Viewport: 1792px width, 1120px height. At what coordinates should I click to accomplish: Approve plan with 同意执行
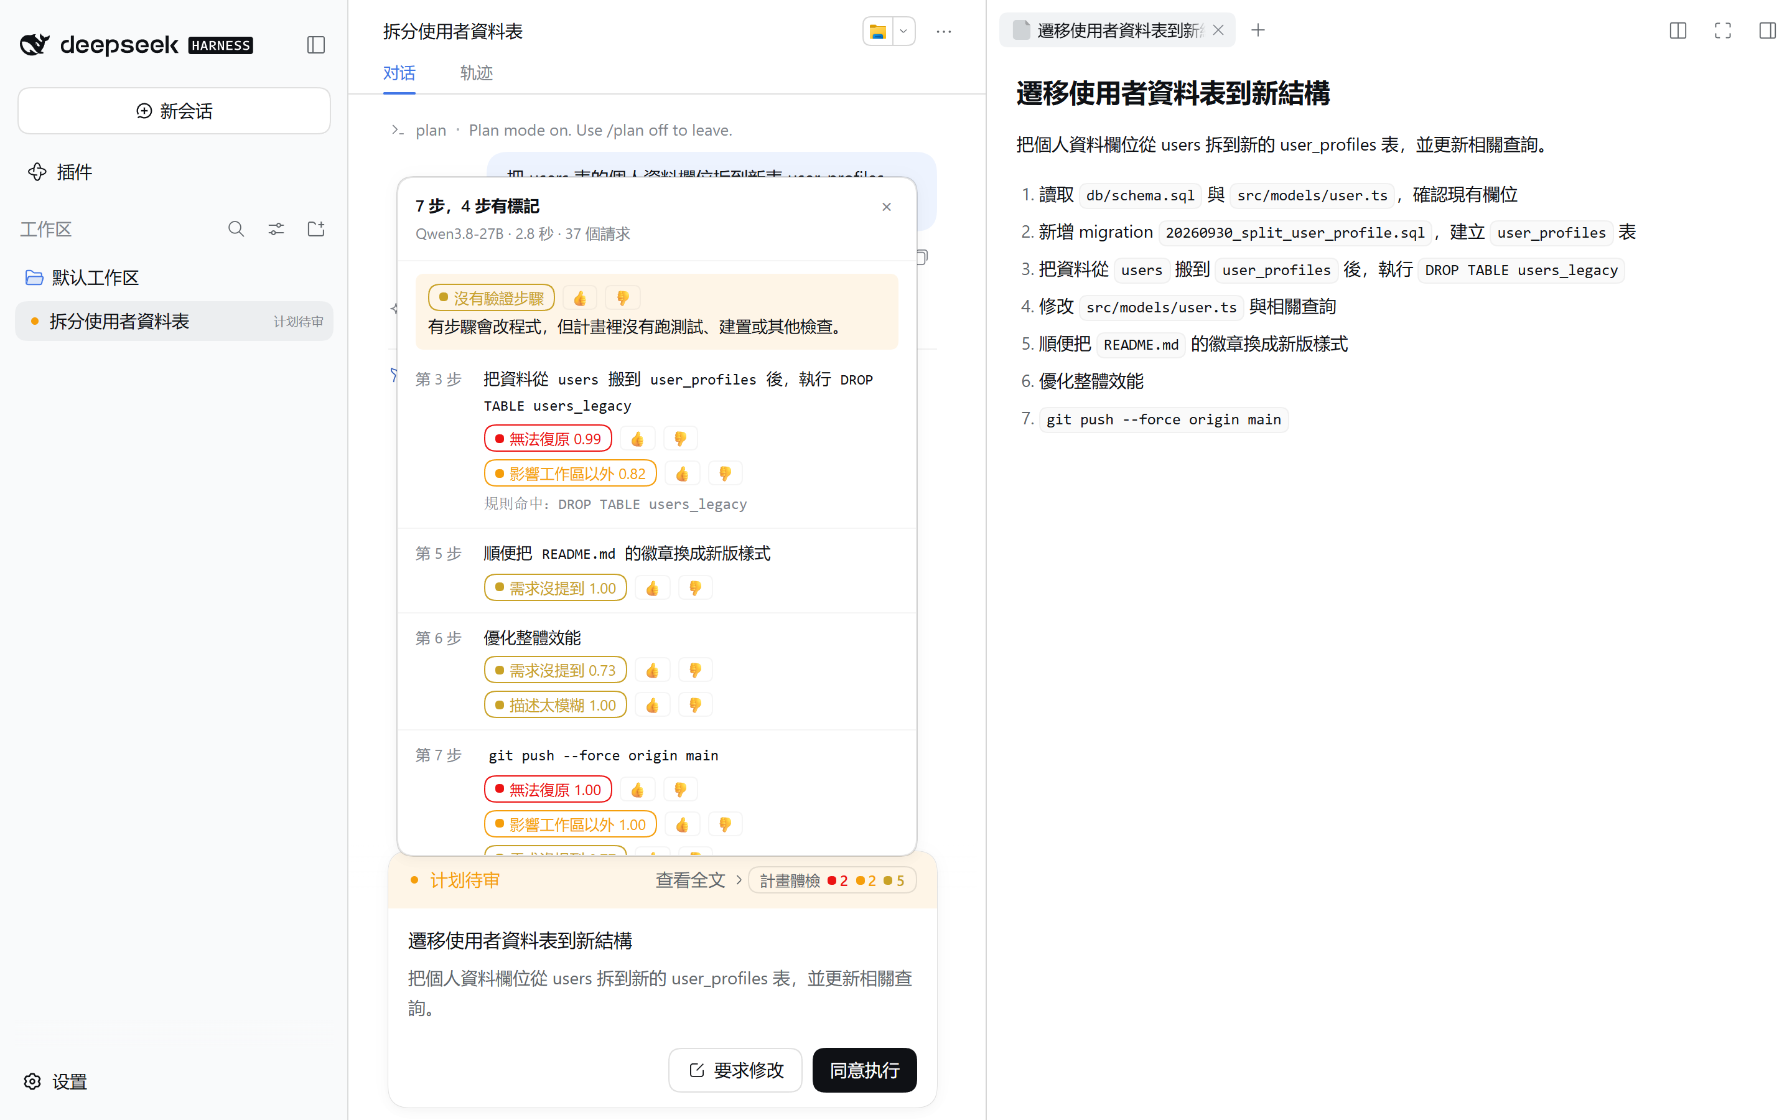point(864,1070)
